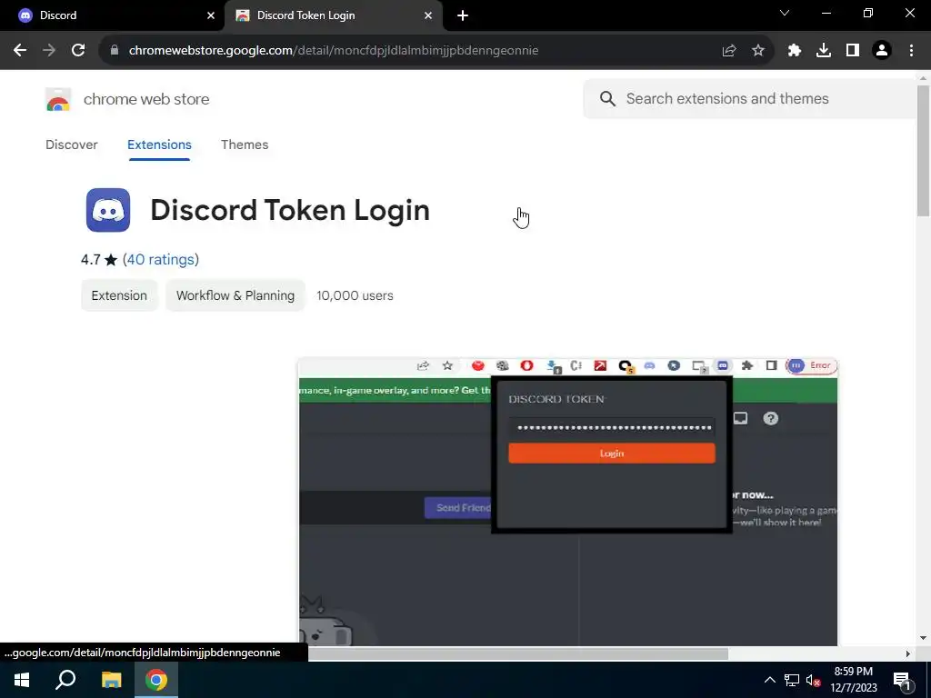
Task: Click the extension preview screenshot
Action: [568, 502]
